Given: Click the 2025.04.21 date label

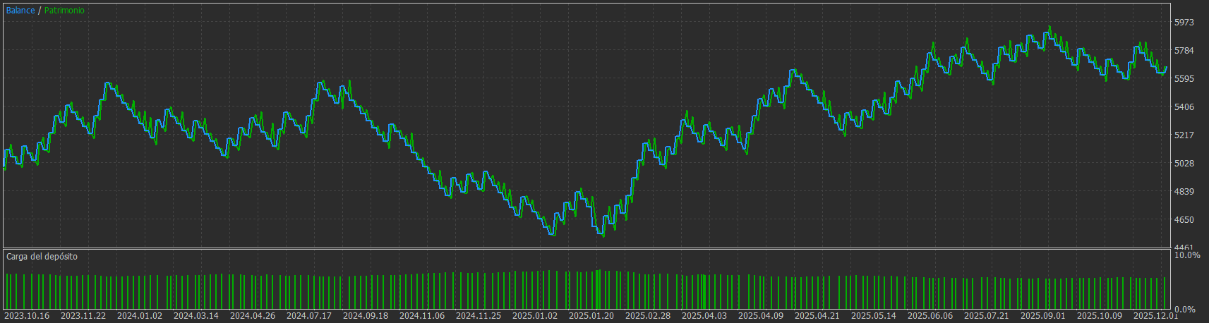Looking at the screenshot, I should coord(817,316).
